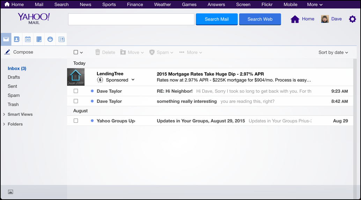
Task: Go to Sports in top navigation
Action: tap(109, 5)
